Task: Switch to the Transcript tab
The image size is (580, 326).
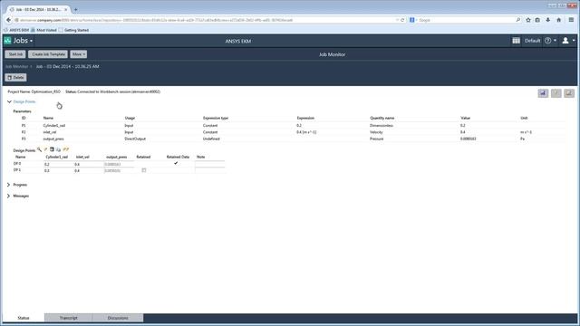Action: [x=69, y=318]
